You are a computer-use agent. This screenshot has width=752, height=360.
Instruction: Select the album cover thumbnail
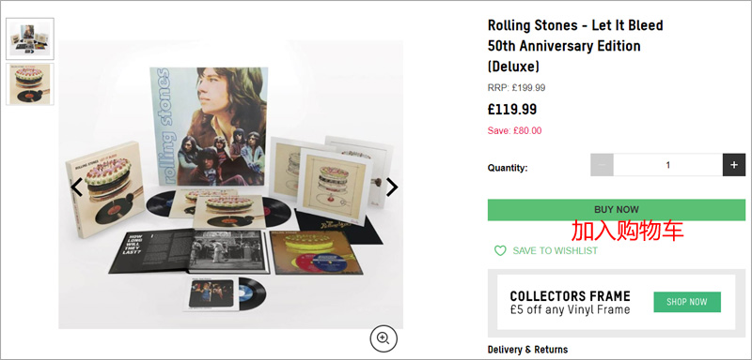tap(30, 84)
